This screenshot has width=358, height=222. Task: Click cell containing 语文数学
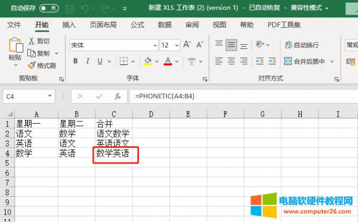[114, 133]
